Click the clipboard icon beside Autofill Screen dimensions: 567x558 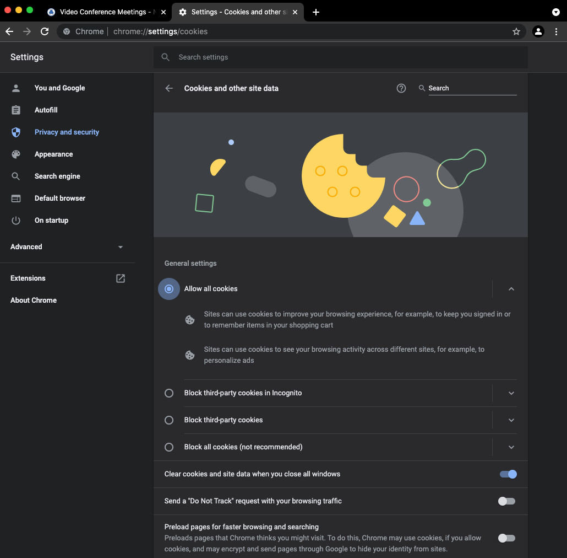click(16, 110)
